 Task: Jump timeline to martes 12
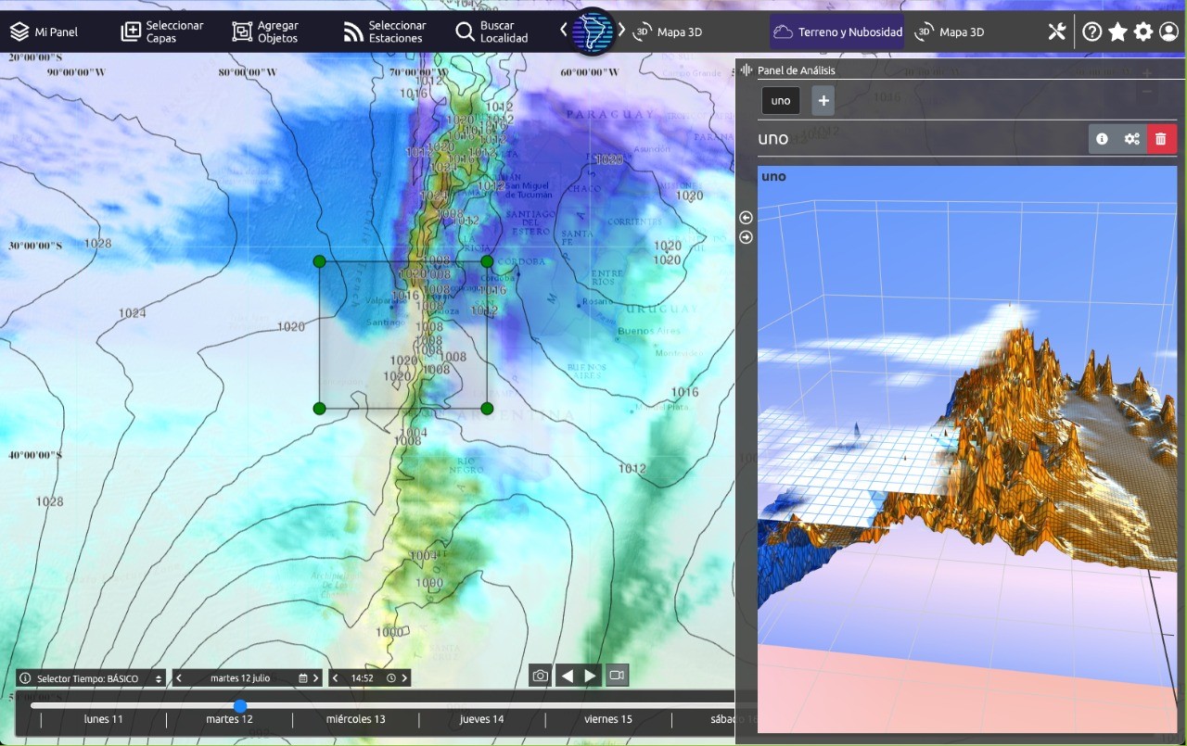(x=229, y=719)
